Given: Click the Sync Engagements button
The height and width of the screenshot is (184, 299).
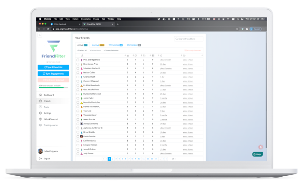Looking at the screenshot, I should 53,73.
